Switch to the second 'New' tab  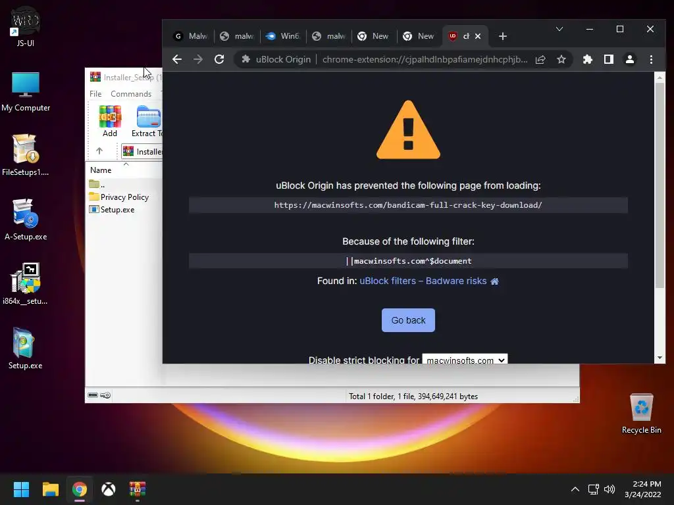pyautogui.click(x=419, y=36)
